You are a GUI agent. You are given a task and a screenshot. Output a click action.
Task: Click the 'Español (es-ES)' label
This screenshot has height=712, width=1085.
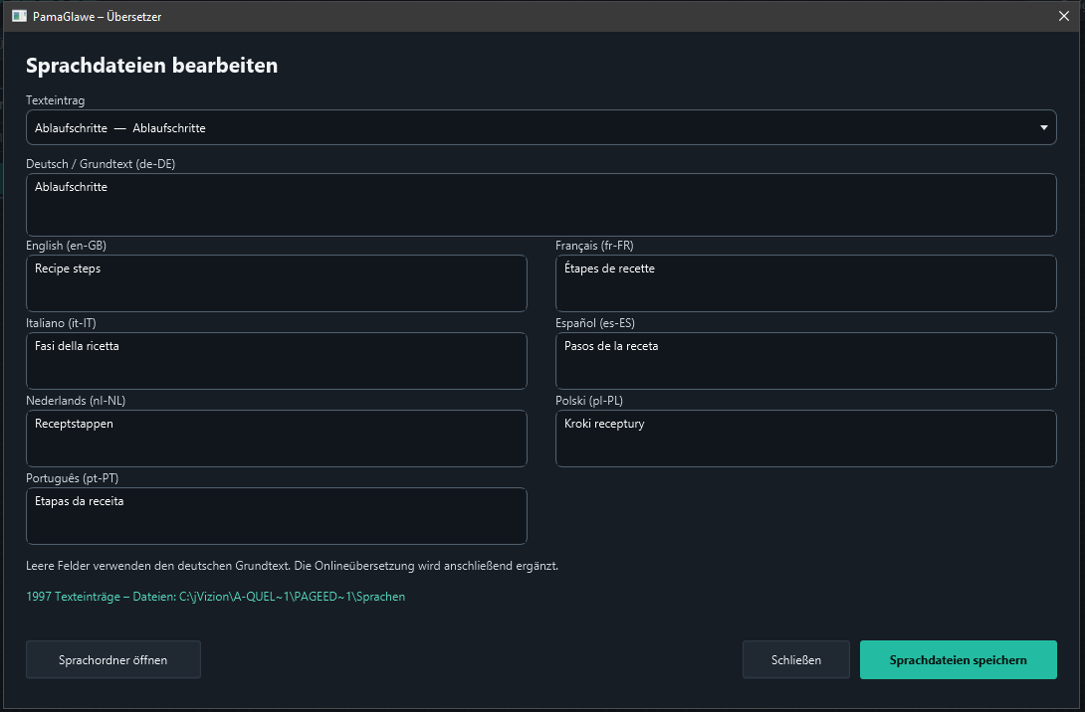595,323
